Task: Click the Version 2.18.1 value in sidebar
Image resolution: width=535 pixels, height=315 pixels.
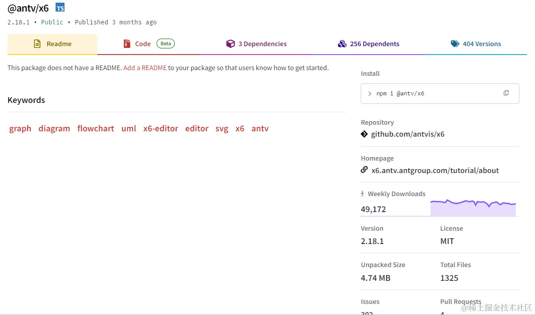Action: tap(372, 241)
